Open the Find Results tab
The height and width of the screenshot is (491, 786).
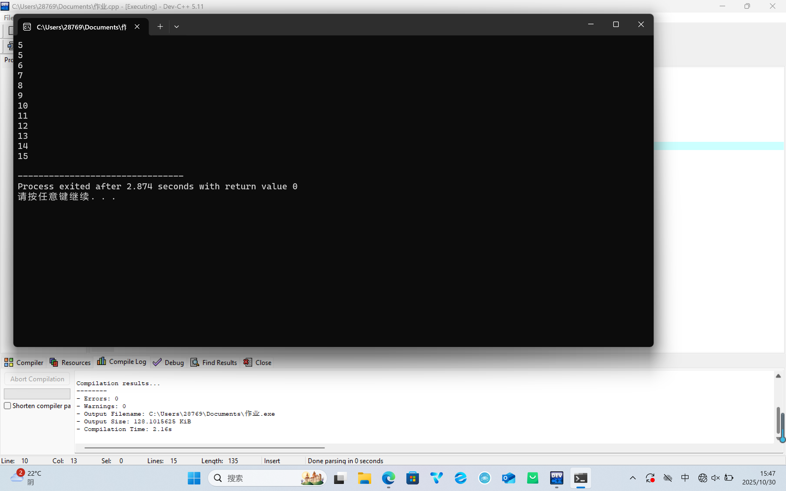[x=214, y=363]
